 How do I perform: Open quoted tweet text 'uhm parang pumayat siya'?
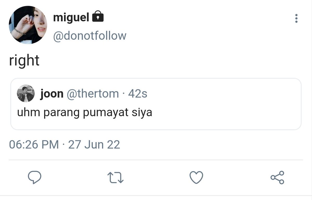coord(84,113)
